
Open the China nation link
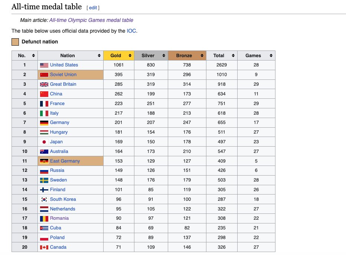click(56, 94)
